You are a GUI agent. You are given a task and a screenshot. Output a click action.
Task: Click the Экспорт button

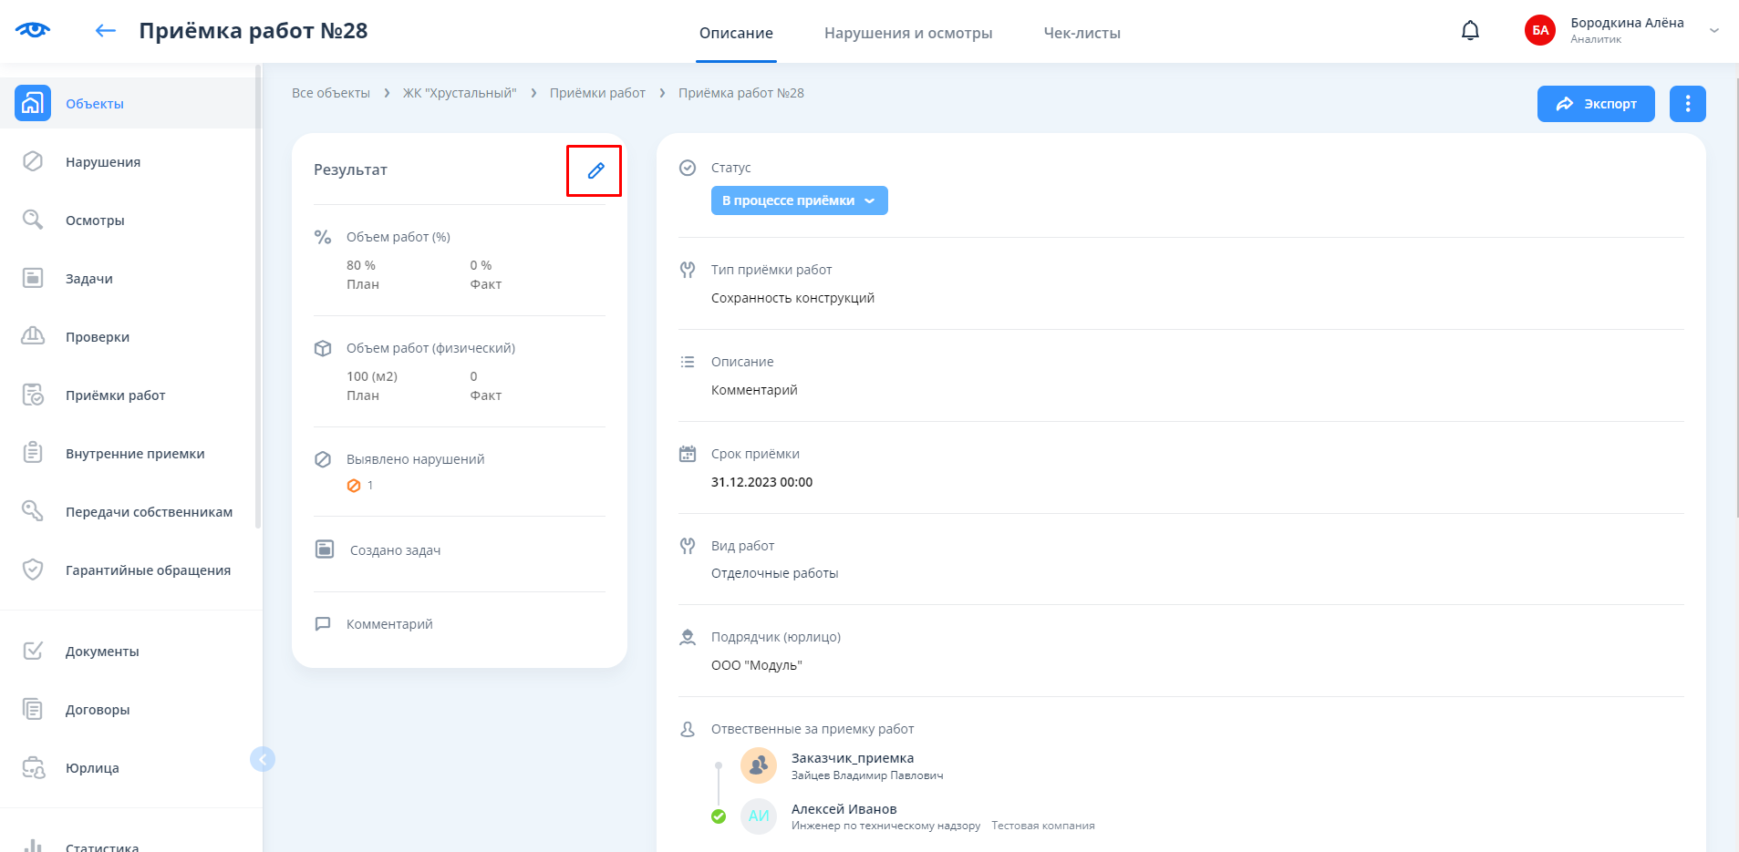pos(1595,104)
